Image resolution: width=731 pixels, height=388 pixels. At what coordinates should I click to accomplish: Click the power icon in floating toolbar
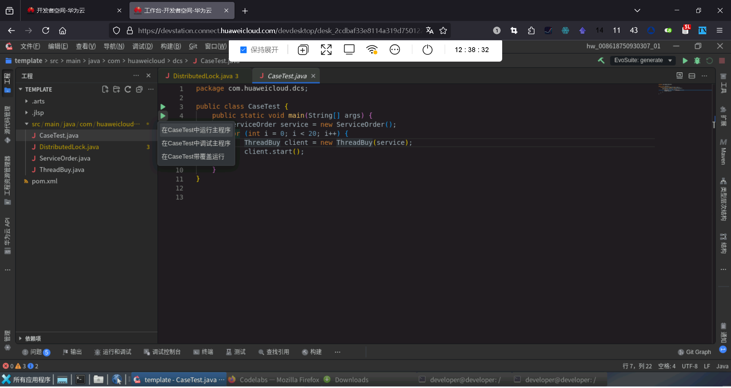click(428, 50)
